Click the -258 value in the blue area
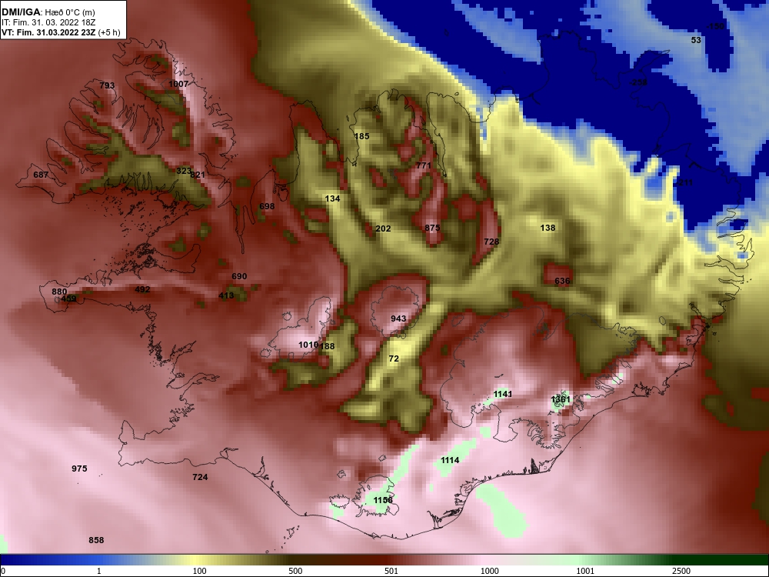769x577 pixels. click(x=638, y=82)
